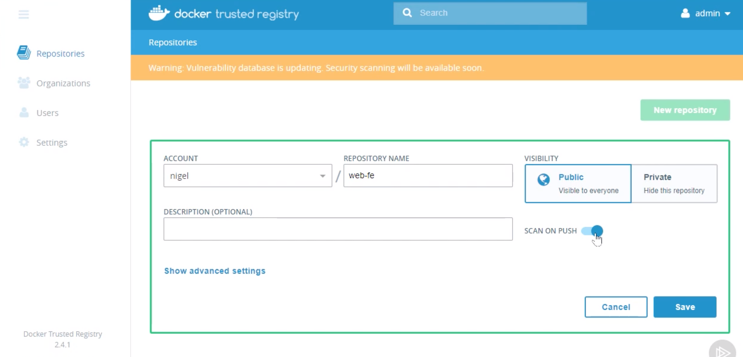This screenshot has height=357, width=743.
Task: Click the Repositories books icon in sidebar
Action: (x=24, y=53)
